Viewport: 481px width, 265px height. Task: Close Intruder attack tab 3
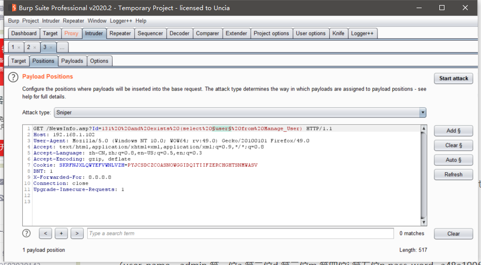point(51,48)
